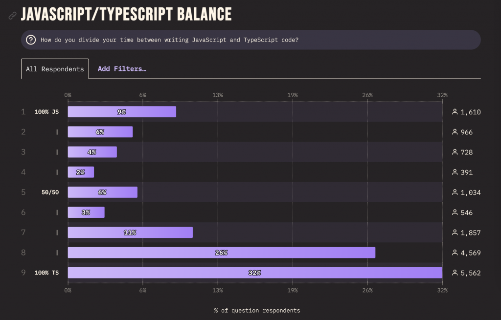Click the question mark help icon

(31, 40)
